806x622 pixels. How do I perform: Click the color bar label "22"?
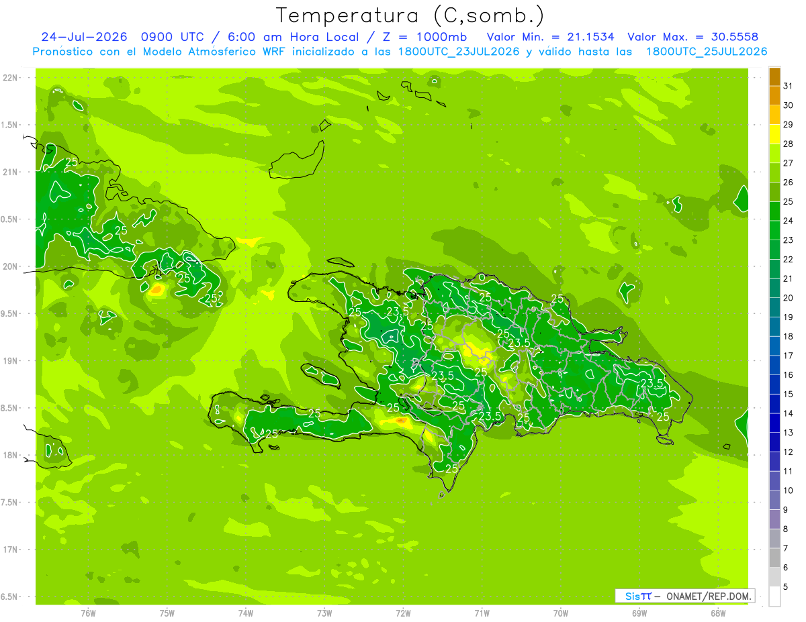(789, 260)
